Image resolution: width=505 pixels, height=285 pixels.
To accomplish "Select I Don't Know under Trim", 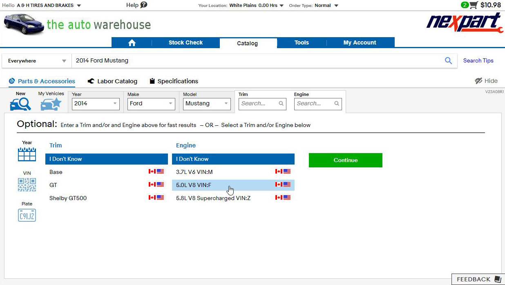I will 107,159.
